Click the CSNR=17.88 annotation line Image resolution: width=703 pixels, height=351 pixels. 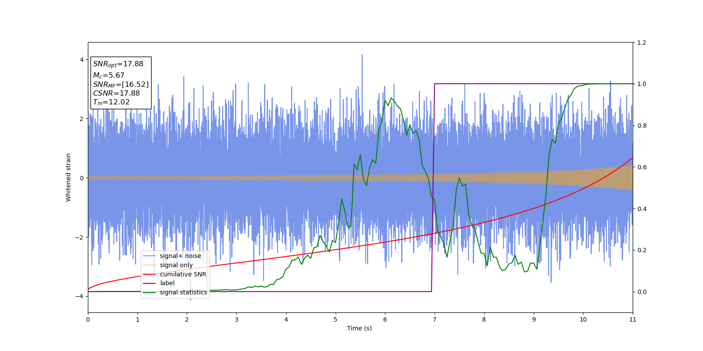click(116, 93)
